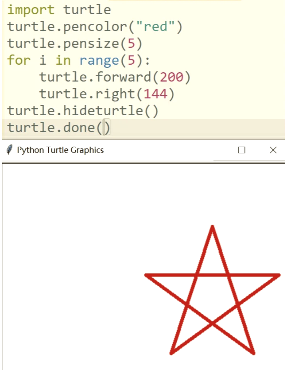The width and height of the screenshot is (287, 370).
Task: Click the turtle.pencolor("red") line
Action: (x=95, y=27)
